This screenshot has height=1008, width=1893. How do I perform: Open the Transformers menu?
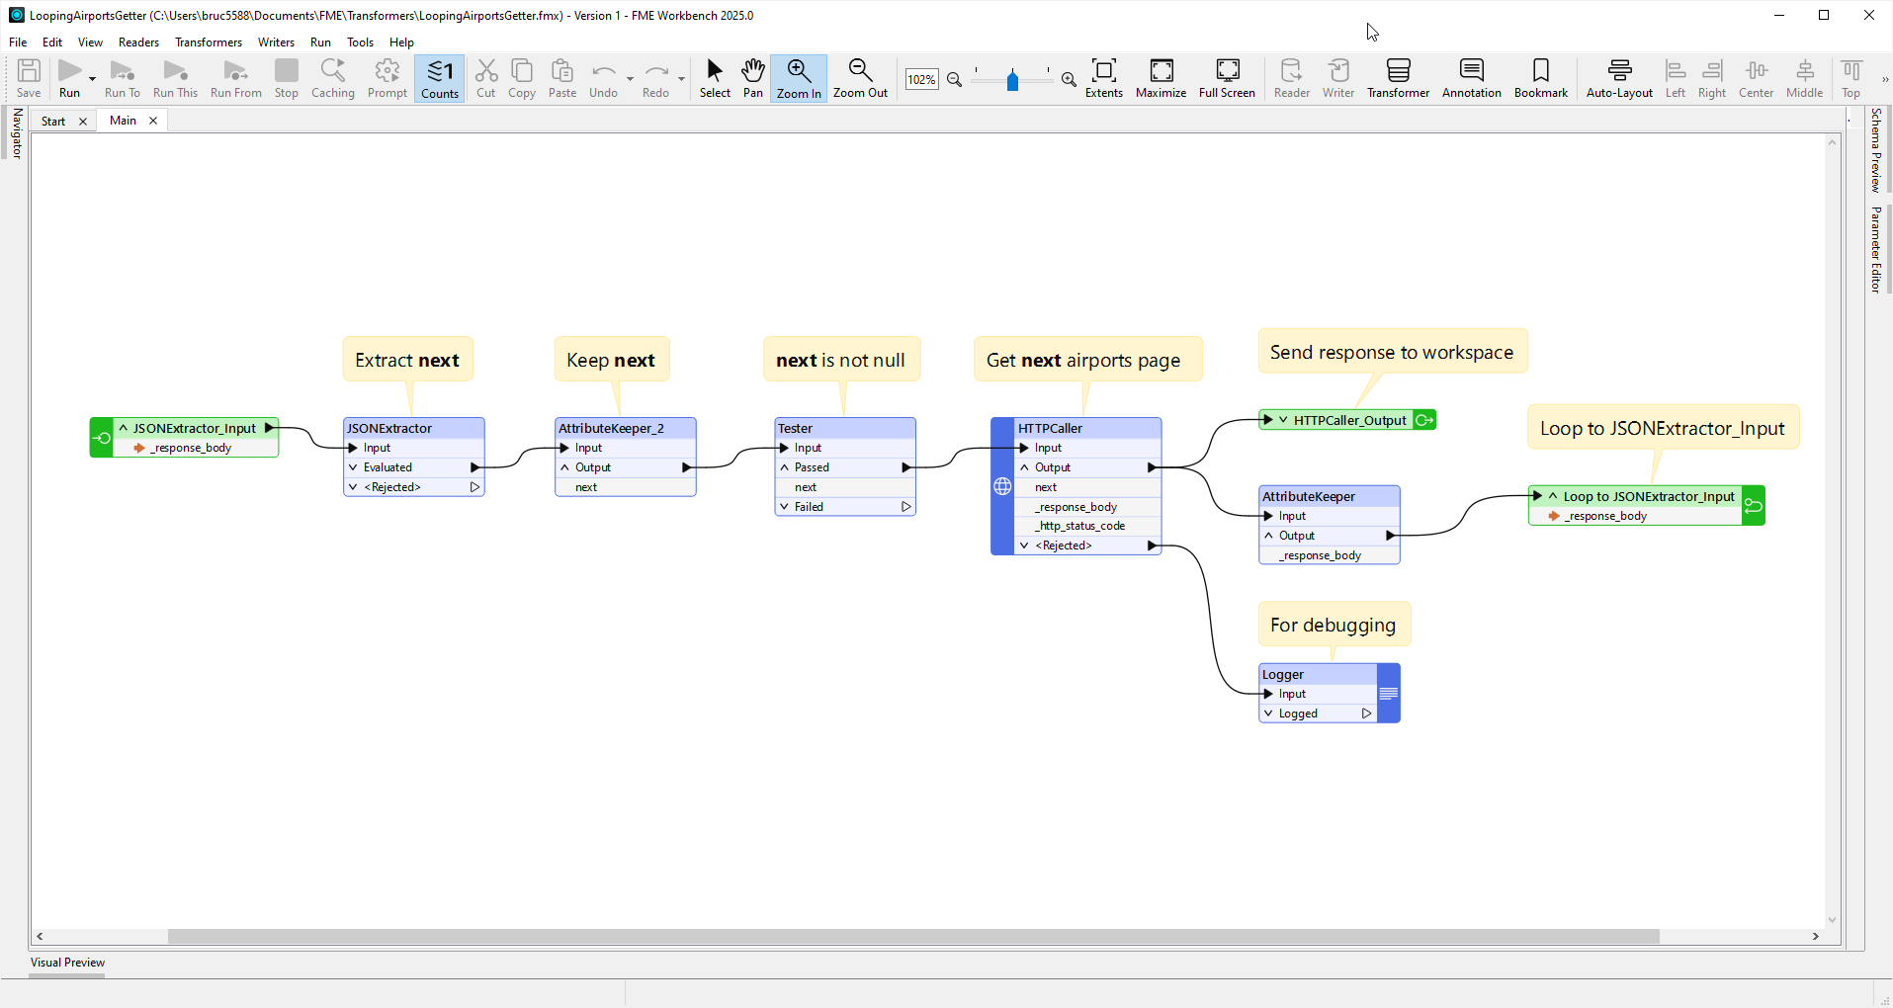click(208, 42)
